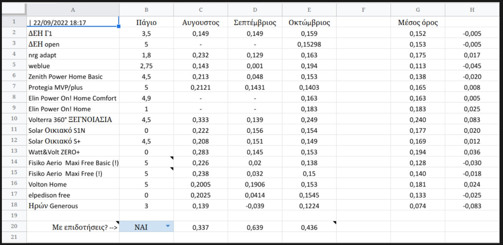Select the Watt&Volt ZERO+ cell
This screenshot has width=503, height=245.
73,152
